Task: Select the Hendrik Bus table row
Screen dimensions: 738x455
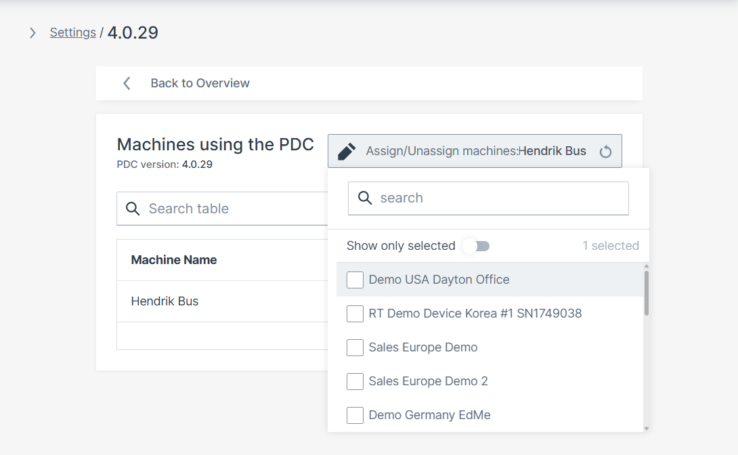Action: tap(165, 301)
